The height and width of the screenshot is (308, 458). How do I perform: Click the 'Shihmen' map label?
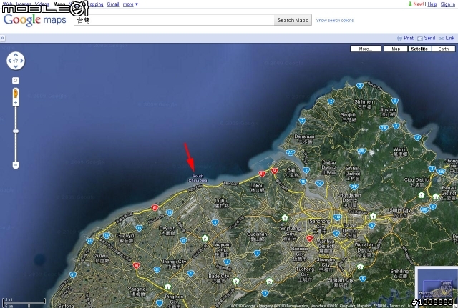point(364,104)
